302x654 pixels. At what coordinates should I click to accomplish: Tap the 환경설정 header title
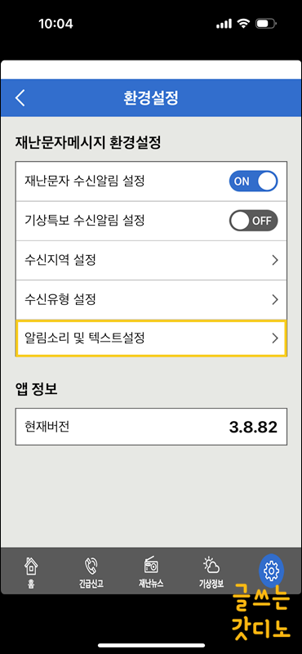pos(151,97)
